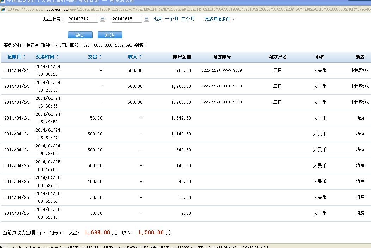Viewport: 371px width, 248px height.
Task: Click sort arrows beside 收入 header
Action: coord(140,57)
